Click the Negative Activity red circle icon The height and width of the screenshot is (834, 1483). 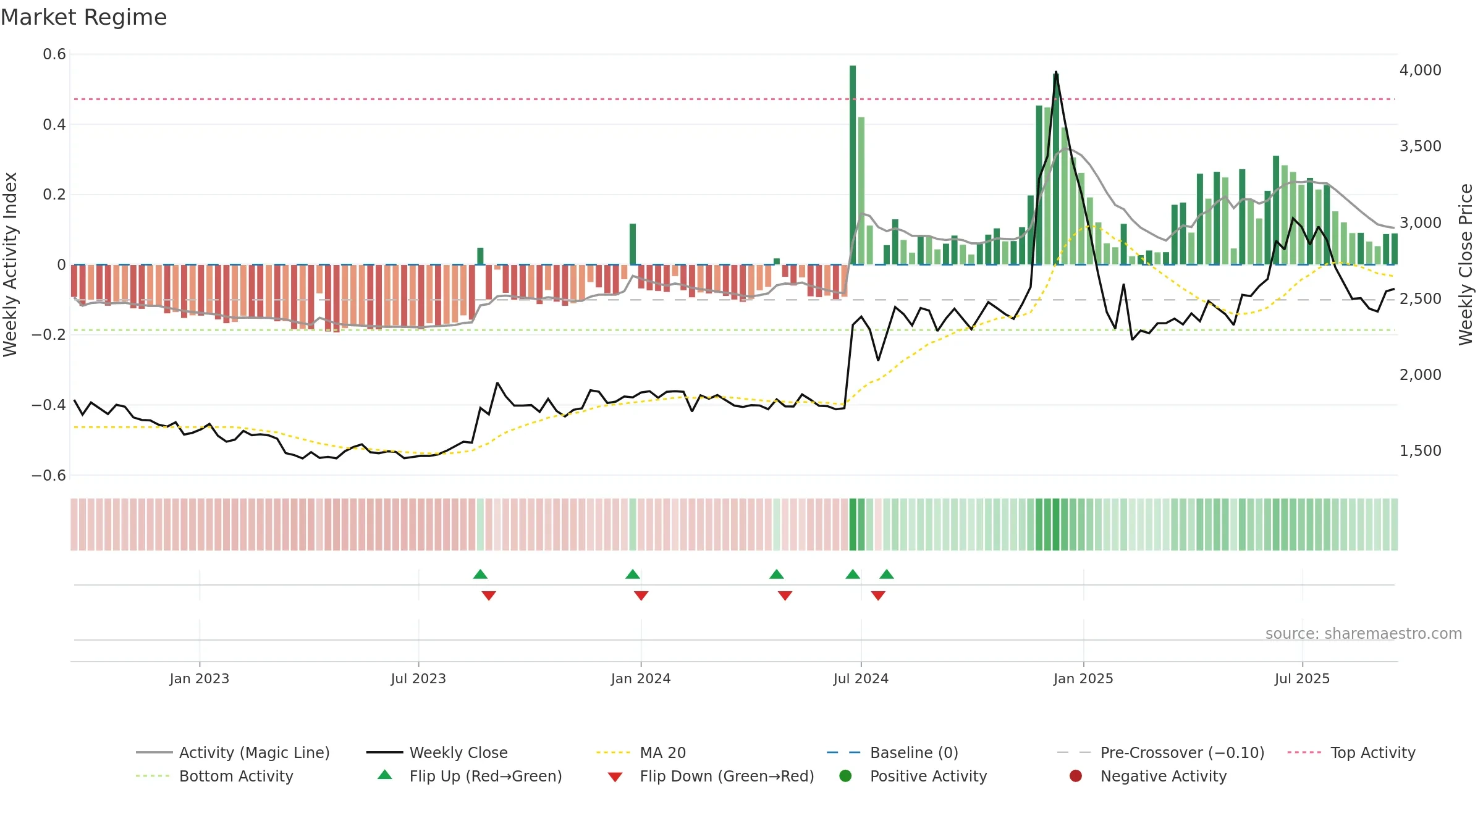1076,776
